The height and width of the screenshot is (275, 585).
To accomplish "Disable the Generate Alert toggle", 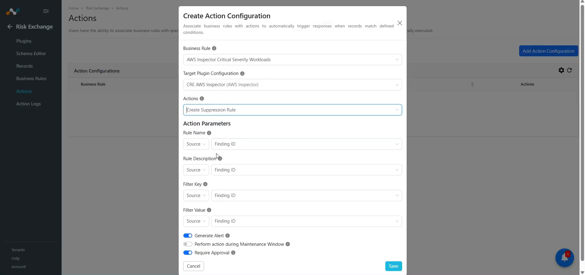I will [x=188, y=236].
